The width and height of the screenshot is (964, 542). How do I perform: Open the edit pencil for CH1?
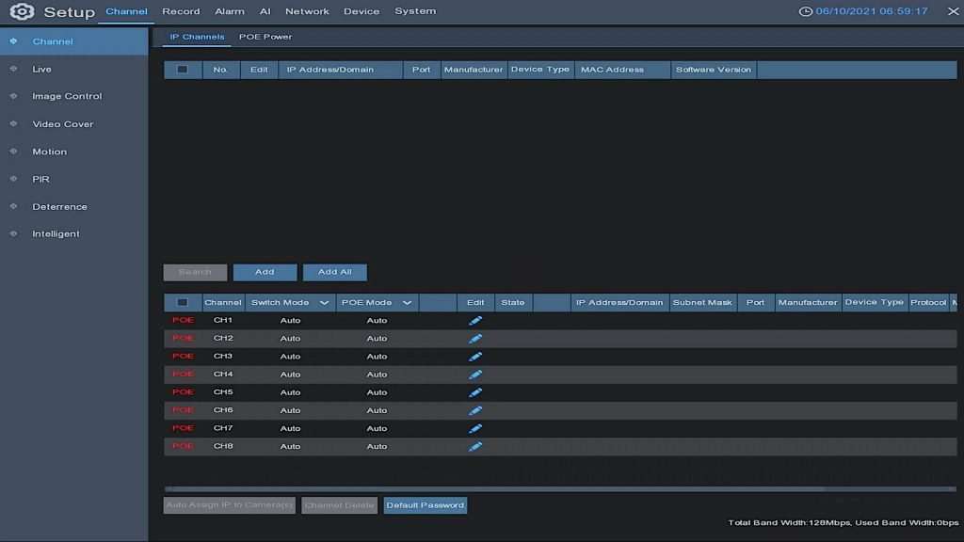coord(475,320)
